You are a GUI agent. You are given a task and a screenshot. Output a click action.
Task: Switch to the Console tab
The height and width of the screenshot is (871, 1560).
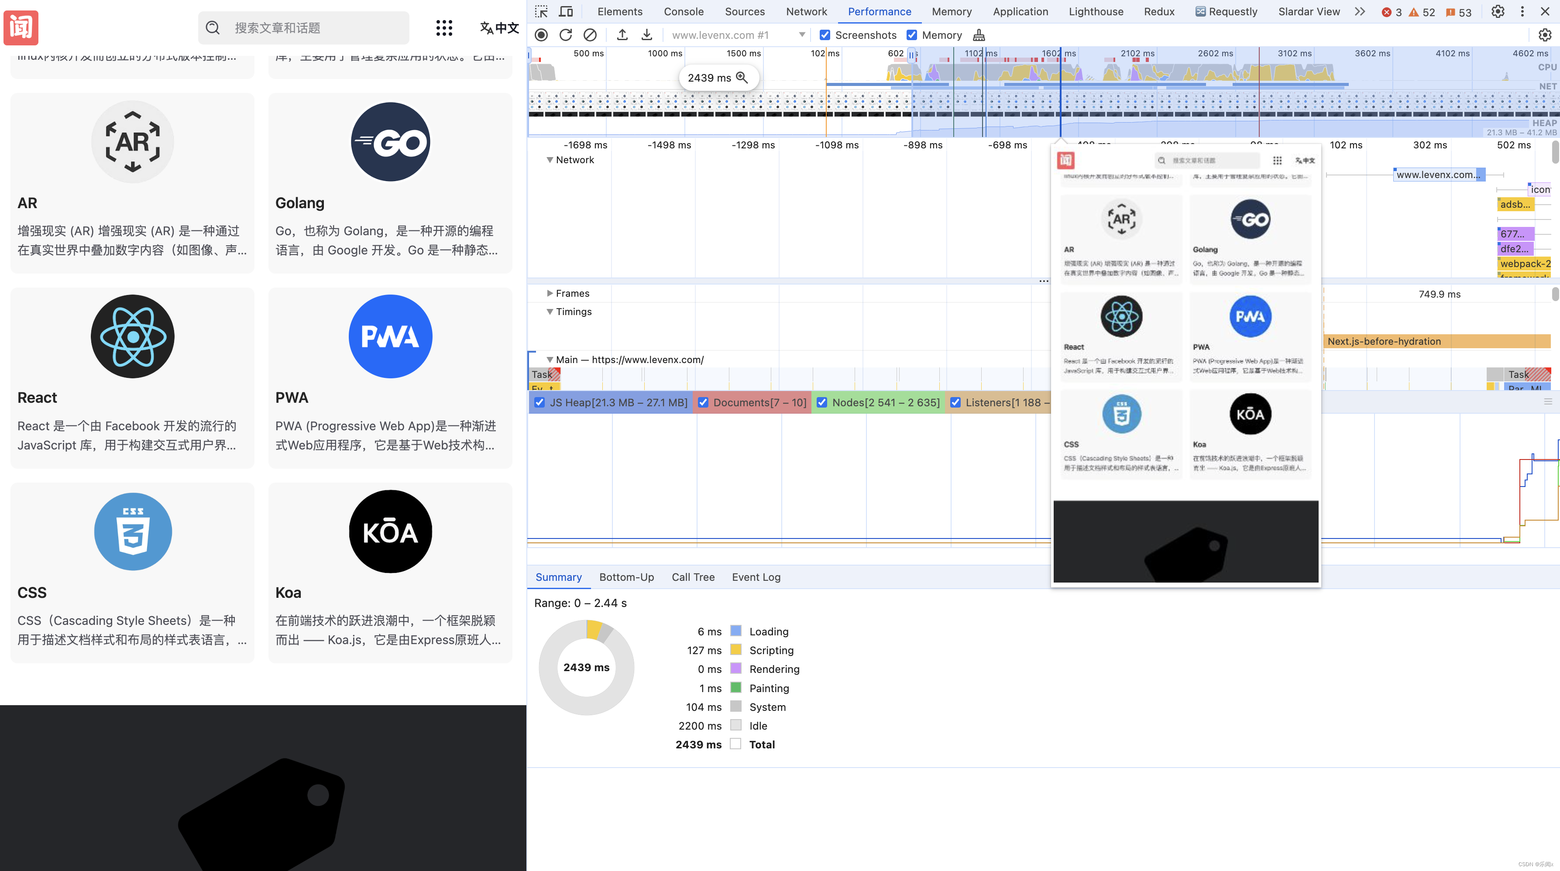tap(684, 11)
